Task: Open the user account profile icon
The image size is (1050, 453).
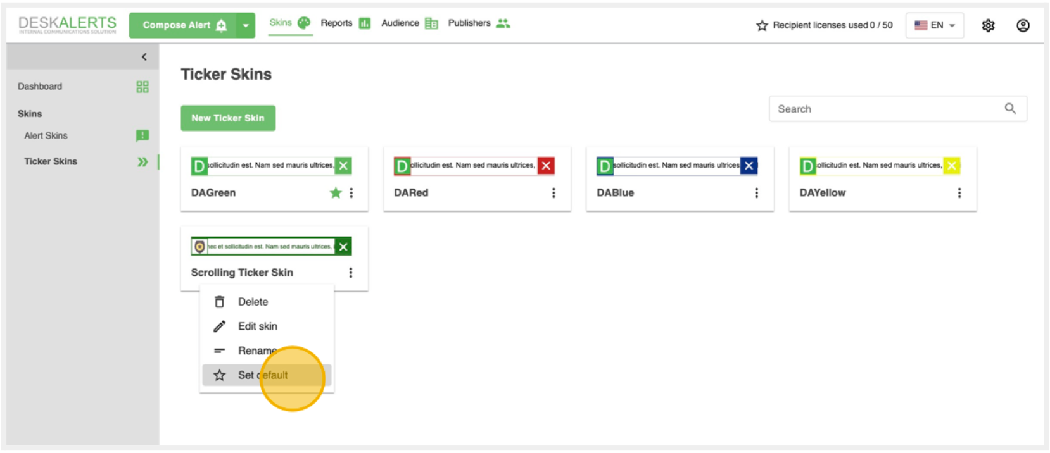Action: 1023,25
